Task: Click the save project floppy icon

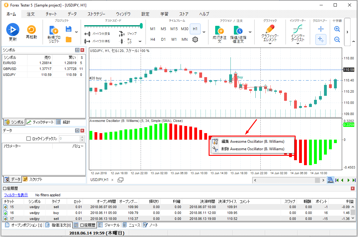Action: click(x=69, y=29)
